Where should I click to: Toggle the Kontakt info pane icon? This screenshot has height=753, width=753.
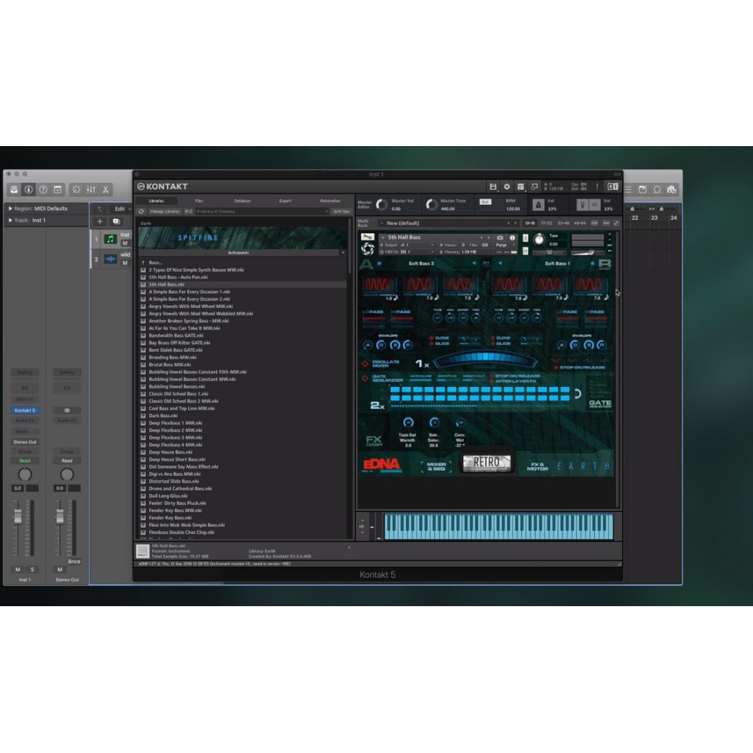[613, 186]
